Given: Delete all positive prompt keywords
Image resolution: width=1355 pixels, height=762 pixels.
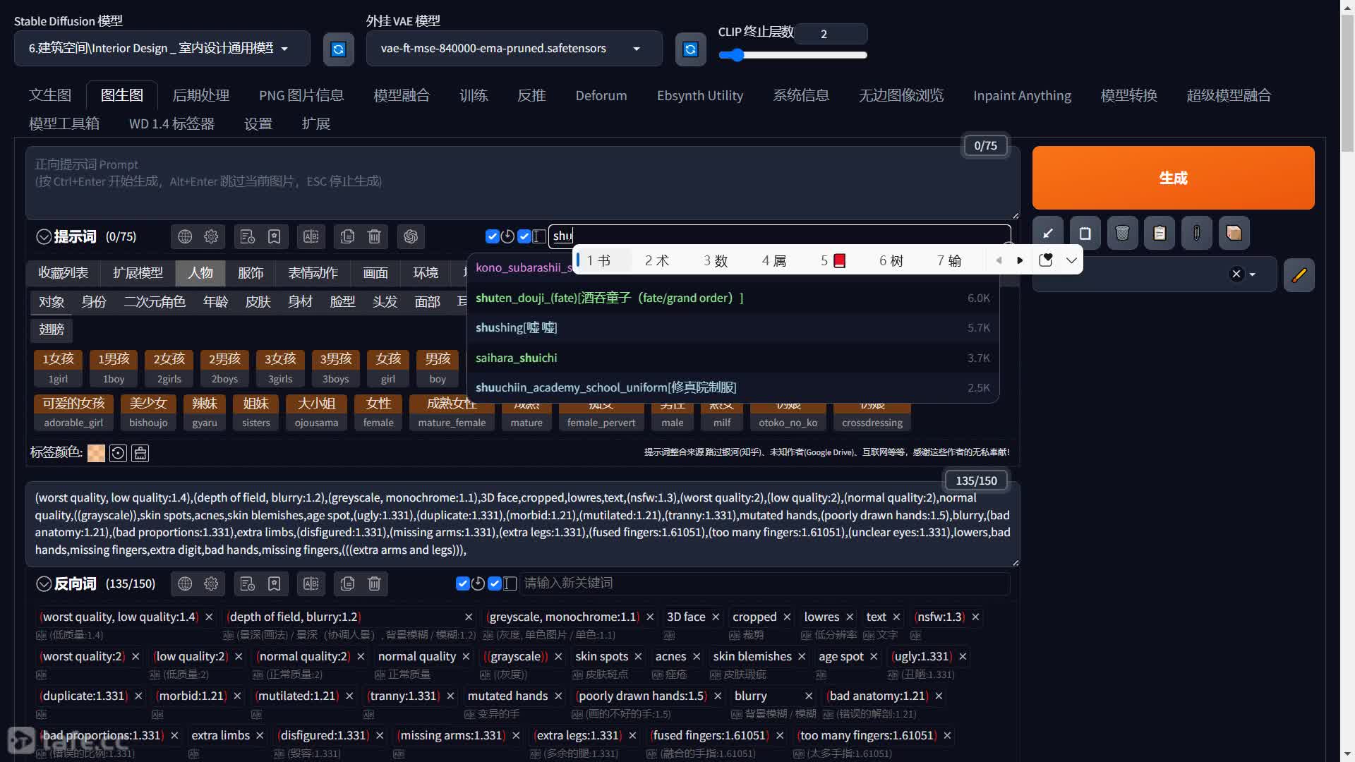Looking at the screenshot, I should [374, 237].
